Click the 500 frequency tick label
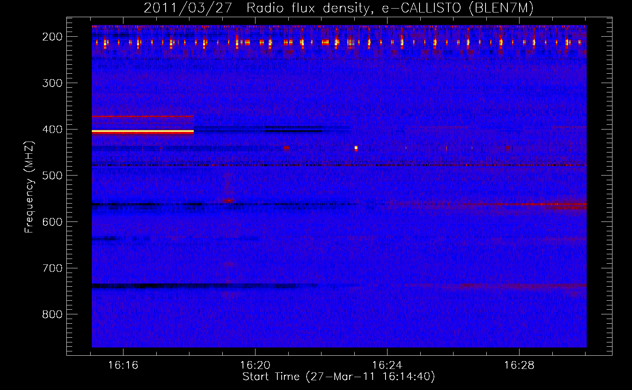632x390 pixels. coord(52,175)
